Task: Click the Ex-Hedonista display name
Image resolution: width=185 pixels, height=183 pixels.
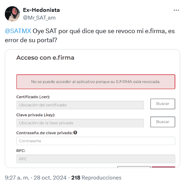Action: click(41, 10)
